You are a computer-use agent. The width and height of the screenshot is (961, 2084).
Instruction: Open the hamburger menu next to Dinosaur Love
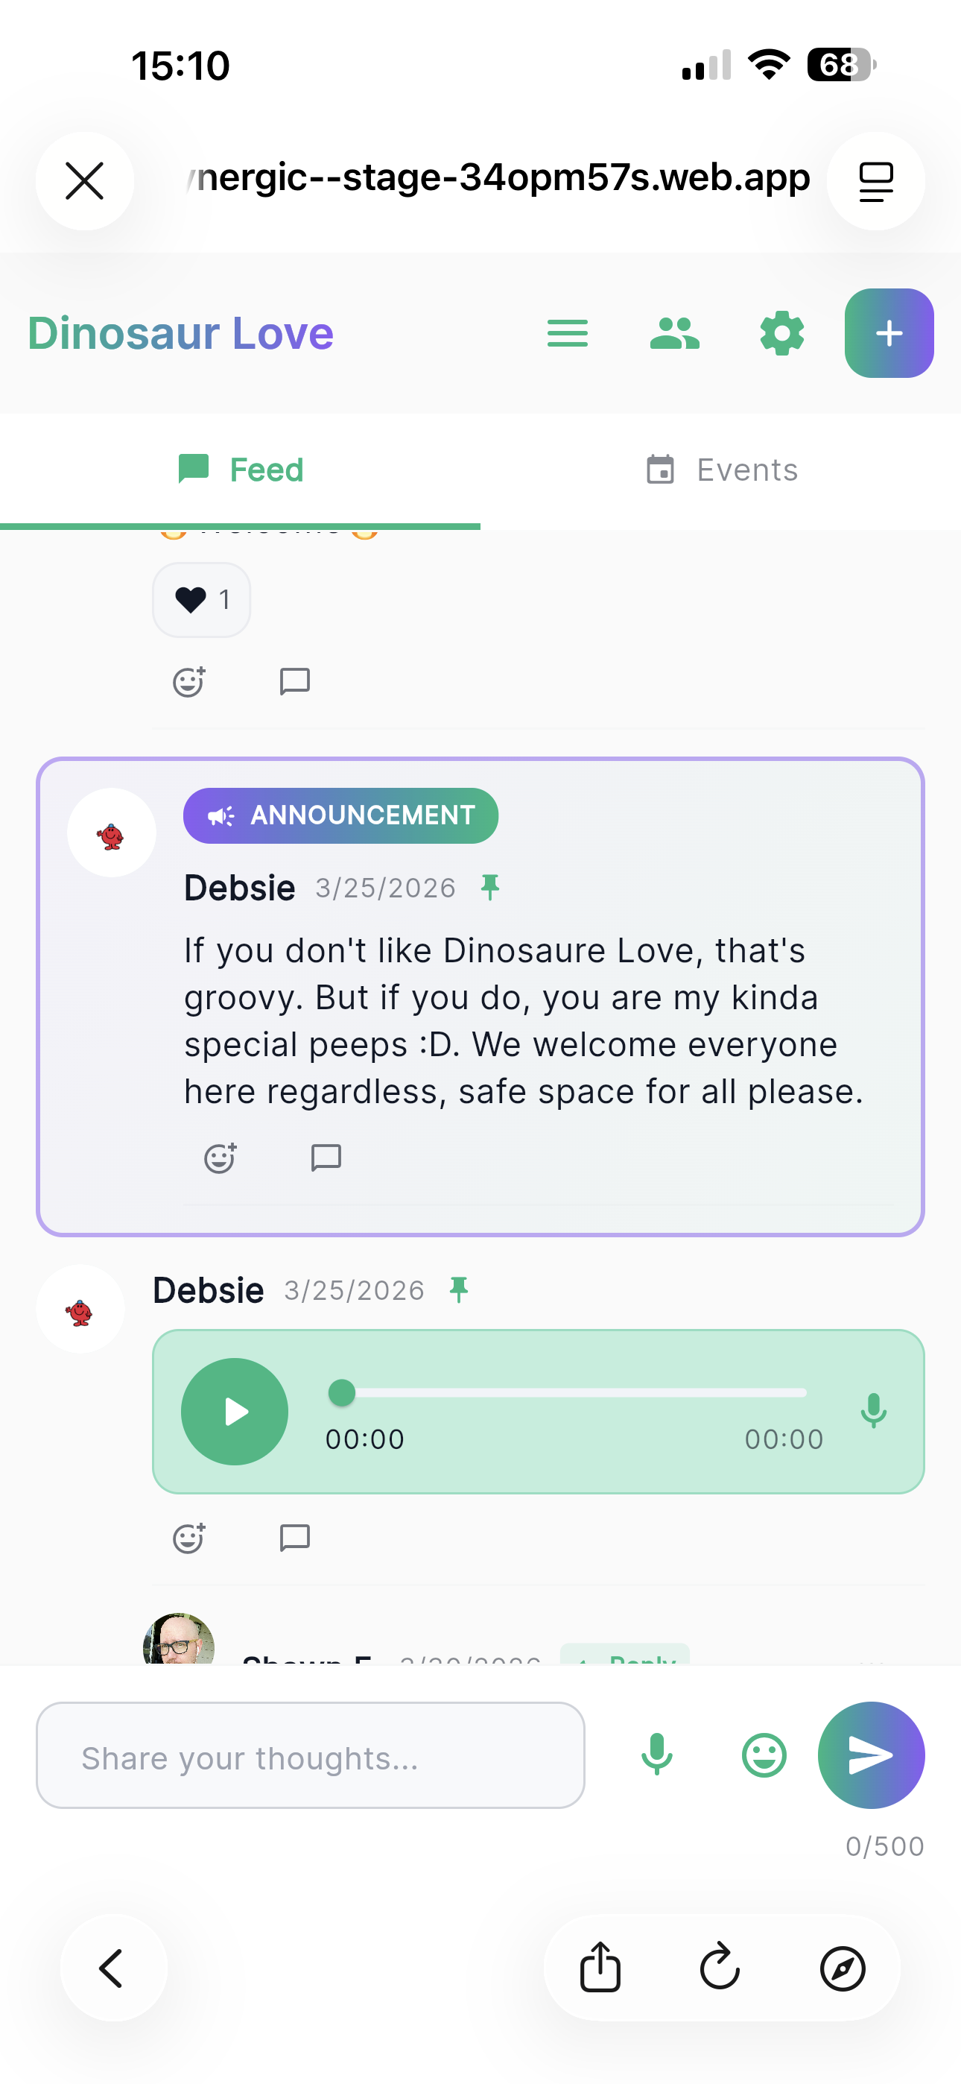[x=567, y=333]
